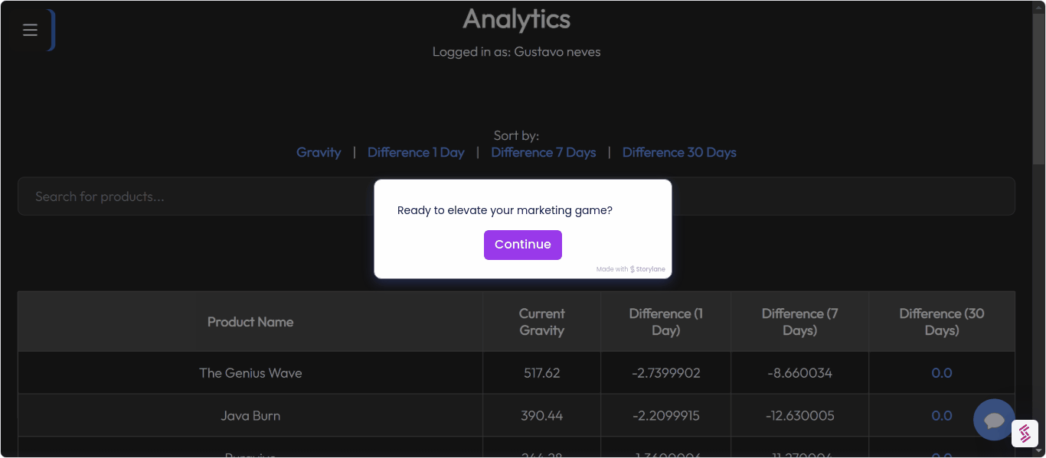Screen dimensions: 1046x458
Task: Click the Product Name column header
Action: point(250,322)
